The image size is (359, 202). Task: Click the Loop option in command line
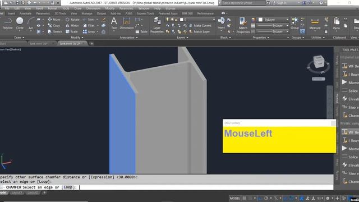tap(68, 187)
